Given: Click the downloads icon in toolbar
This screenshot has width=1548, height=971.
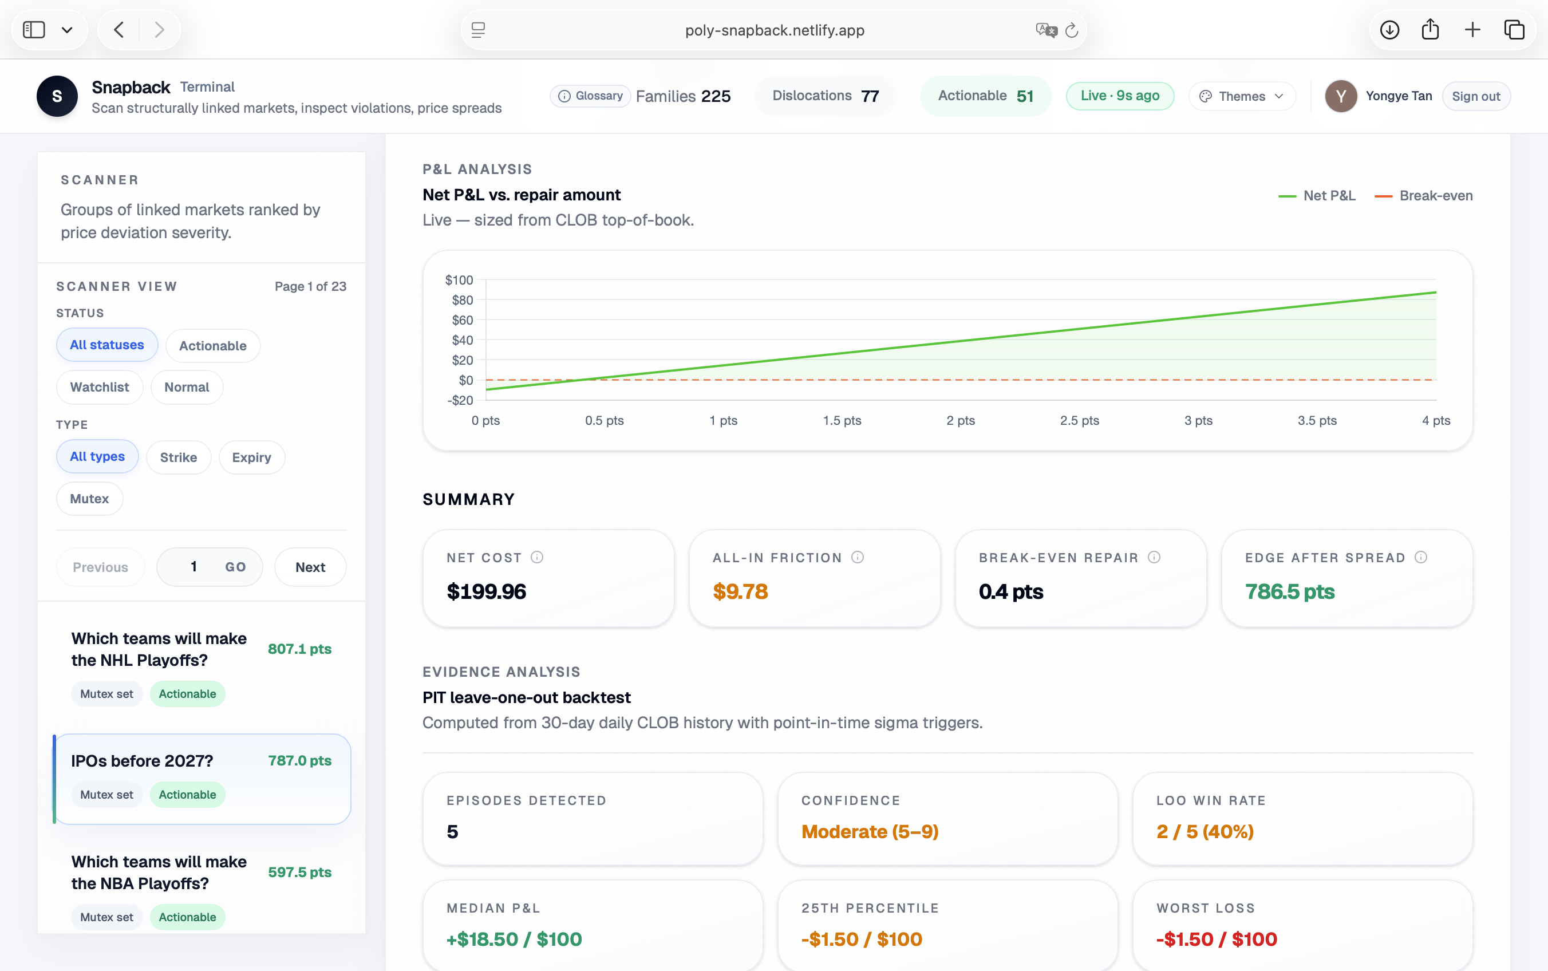Looking at the screenshot, I should [x=1389, y=30].
